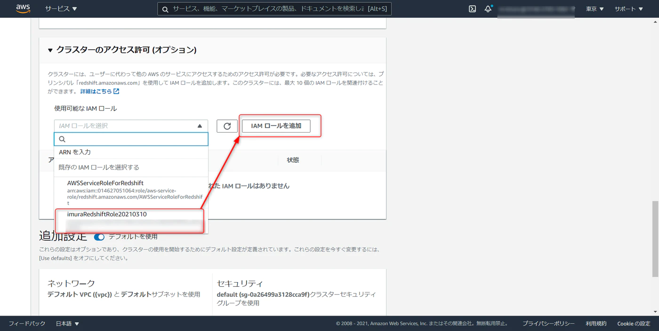Click the セキュリティ heading text
659x331 pixels.
point(240,284)
